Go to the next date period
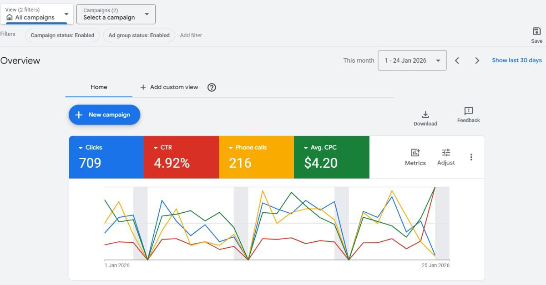 [477, 60]
